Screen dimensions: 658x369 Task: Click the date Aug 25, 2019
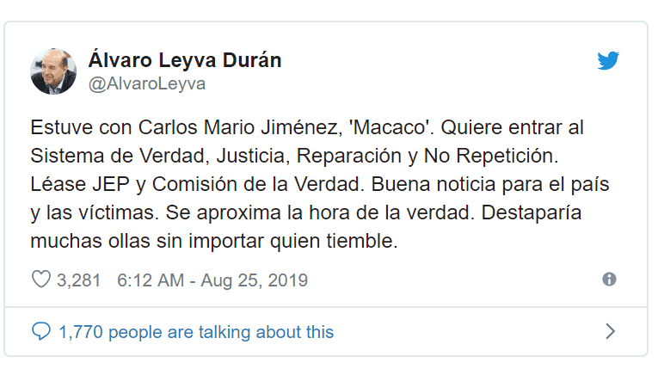click(x=254, y=280)
